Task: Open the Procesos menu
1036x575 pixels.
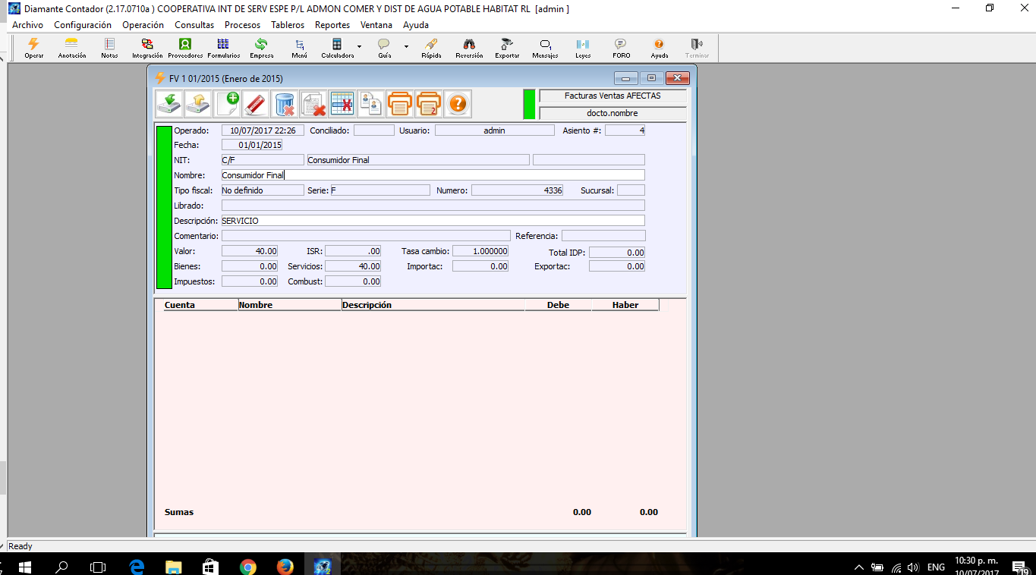Action: click(242, 25)
